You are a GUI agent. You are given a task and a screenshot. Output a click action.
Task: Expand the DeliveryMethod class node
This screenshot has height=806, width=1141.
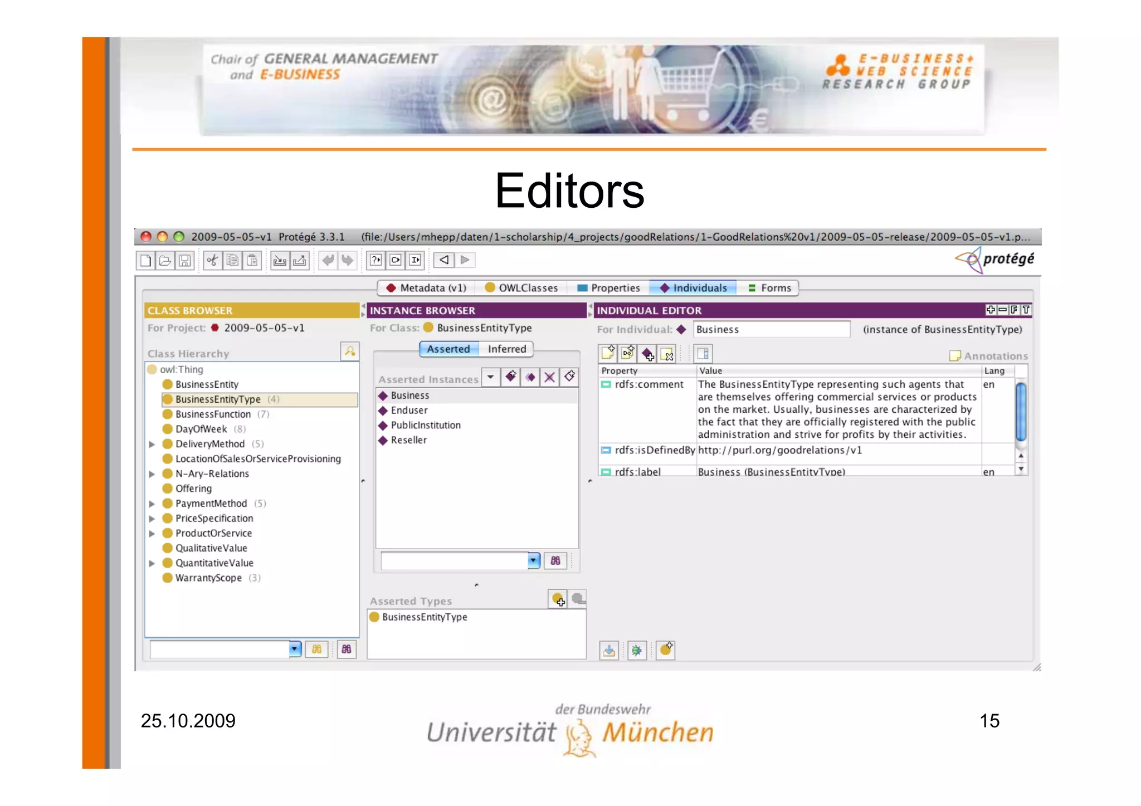click(152, 444)
